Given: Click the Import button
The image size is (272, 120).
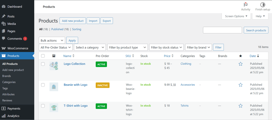Looking at the screenshot, I should 93,21.
